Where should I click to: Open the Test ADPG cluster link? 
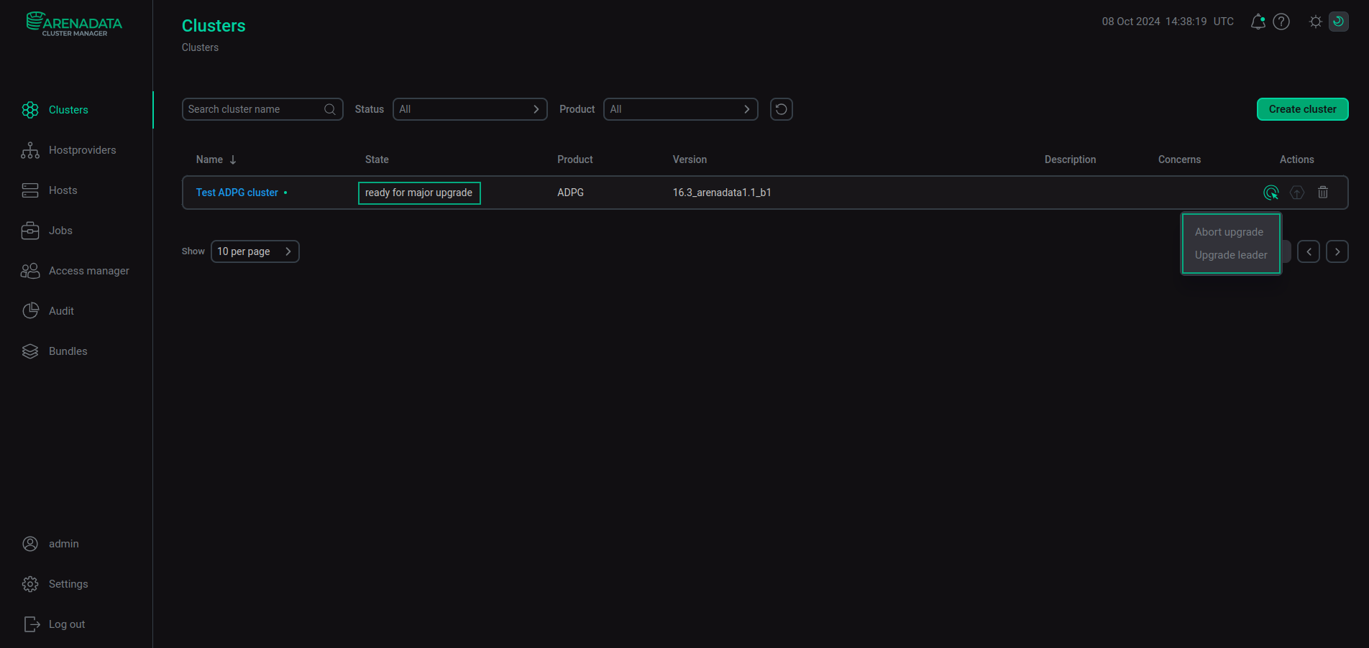click(237, 193)
